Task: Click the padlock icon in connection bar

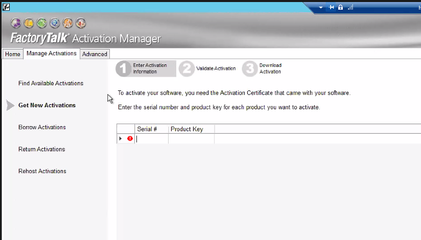Action: (341, 7)
